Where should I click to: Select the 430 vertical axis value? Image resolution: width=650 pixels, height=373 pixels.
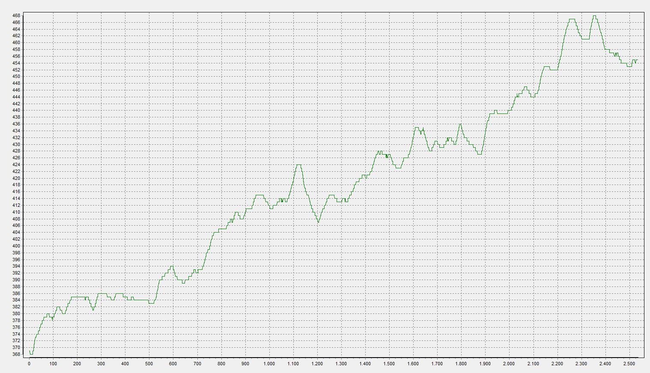tap(16, 144)
